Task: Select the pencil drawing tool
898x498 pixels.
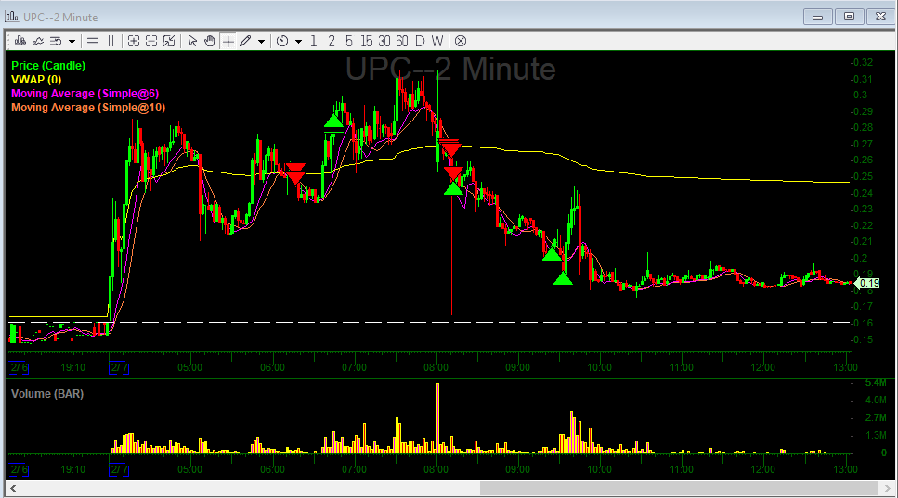Action: tap(245, 41)
